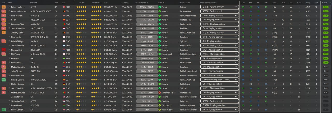
Task: Click Ederson's Iron Willed personality
Action: click(x=185, y=58)
